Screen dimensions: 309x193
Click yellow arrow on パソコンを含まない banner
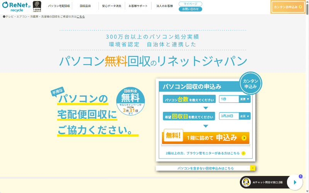click(253, 168)
